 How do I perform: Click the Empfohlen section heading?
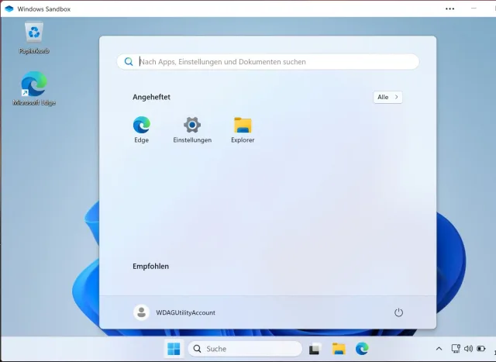150,267
